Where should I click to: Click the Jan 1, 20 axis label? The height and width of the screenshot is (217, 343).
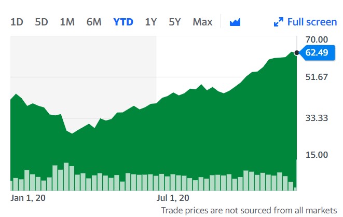tap(29, 198)
